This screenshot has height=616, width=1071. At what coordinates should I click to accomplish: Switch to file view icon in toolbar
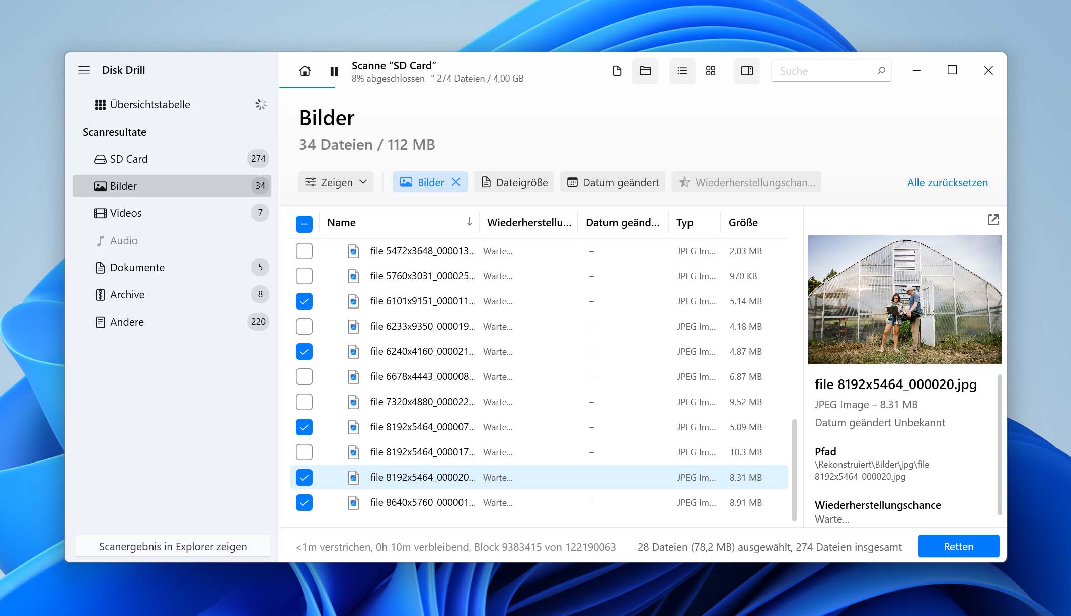[617, 71]
